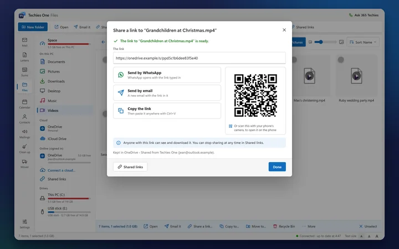
Task: Send the link by WhatsApp
Action: [x=167, y=75]
